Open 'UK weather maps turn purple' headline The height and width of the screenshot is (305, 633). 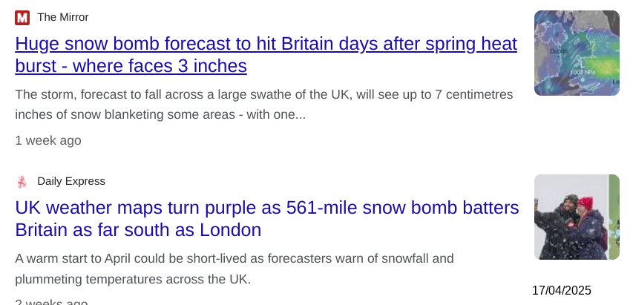coord(267,219)
